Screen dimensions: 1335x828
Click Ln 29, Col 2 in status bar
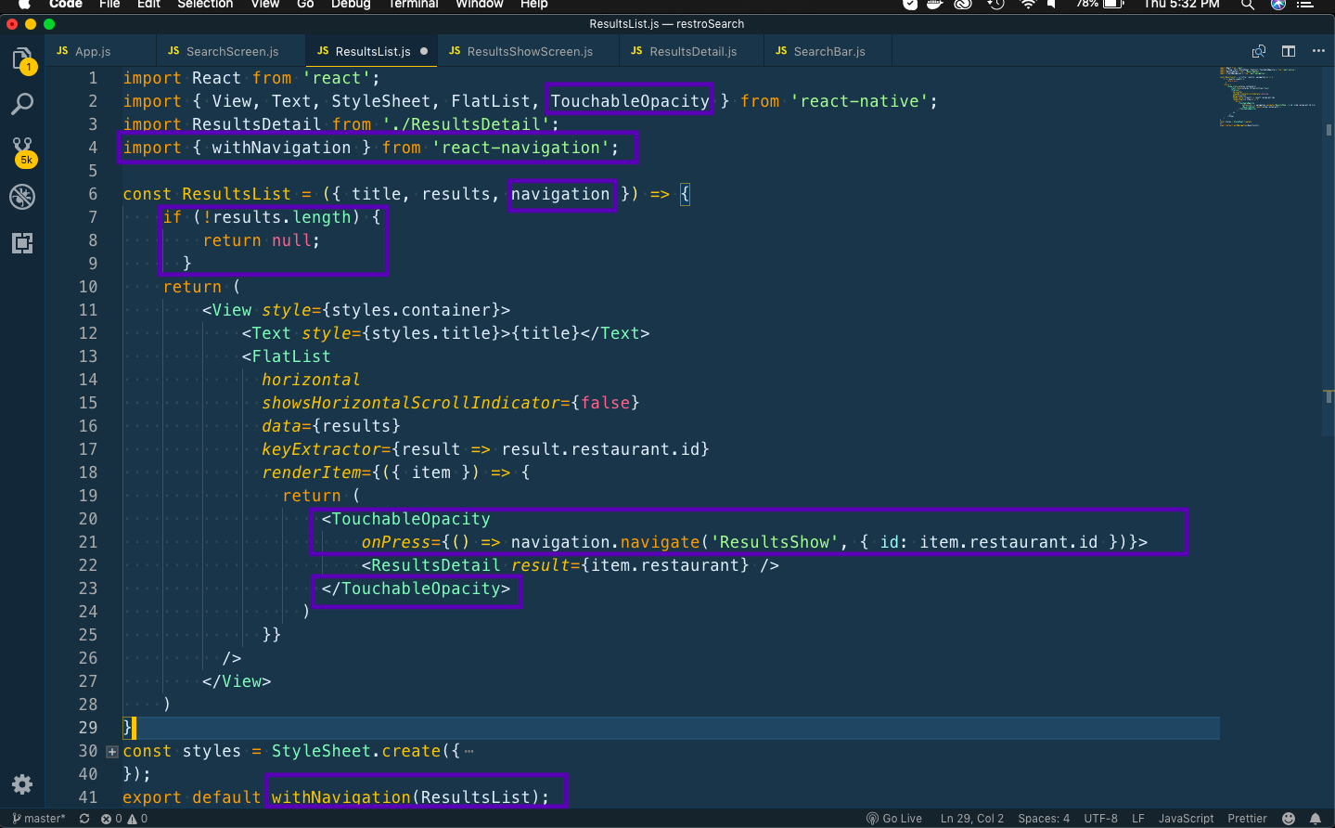click(x=971, y=819)
